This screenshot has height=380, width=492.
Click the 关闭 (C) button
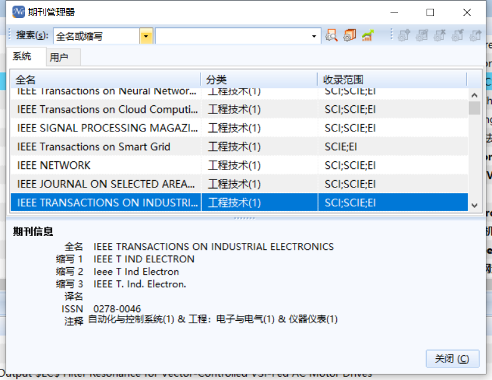click(452, 358)
